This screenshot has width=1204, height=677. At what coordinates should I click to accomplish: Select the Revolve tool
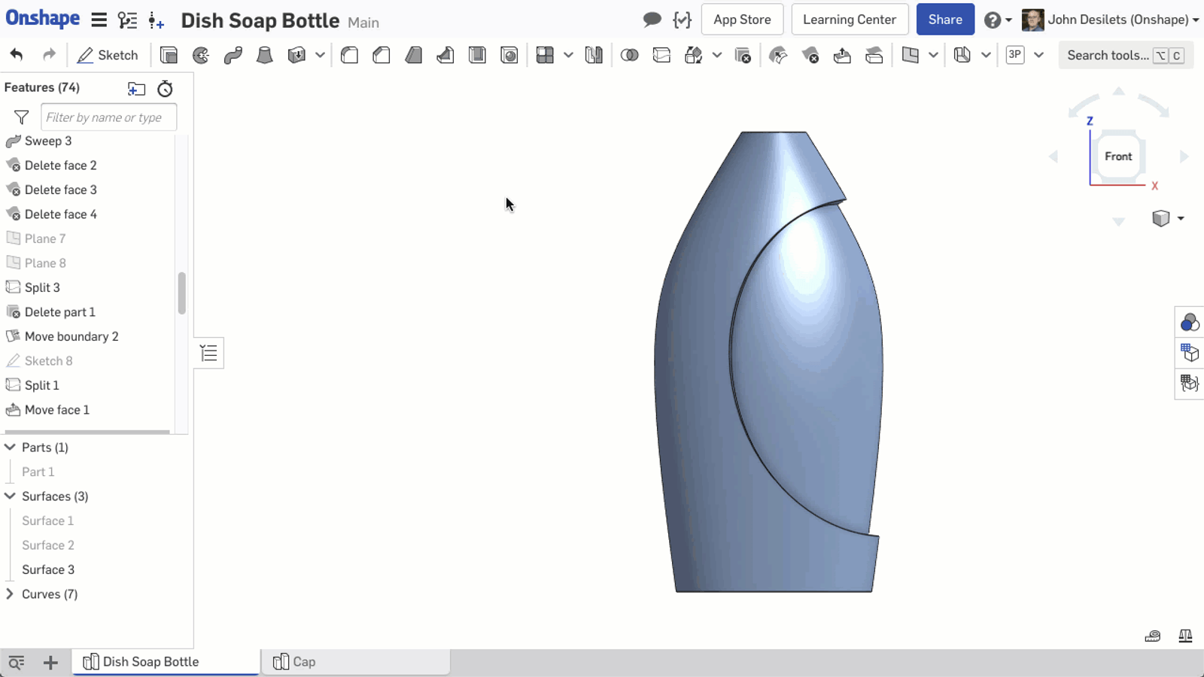(201, 55)
